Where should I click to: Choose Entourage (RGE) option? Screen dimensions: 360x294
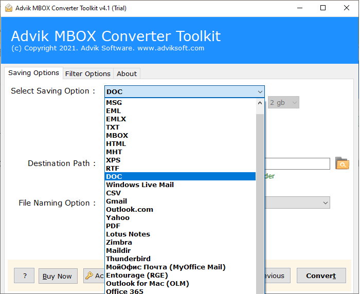(x=180, y=275)
